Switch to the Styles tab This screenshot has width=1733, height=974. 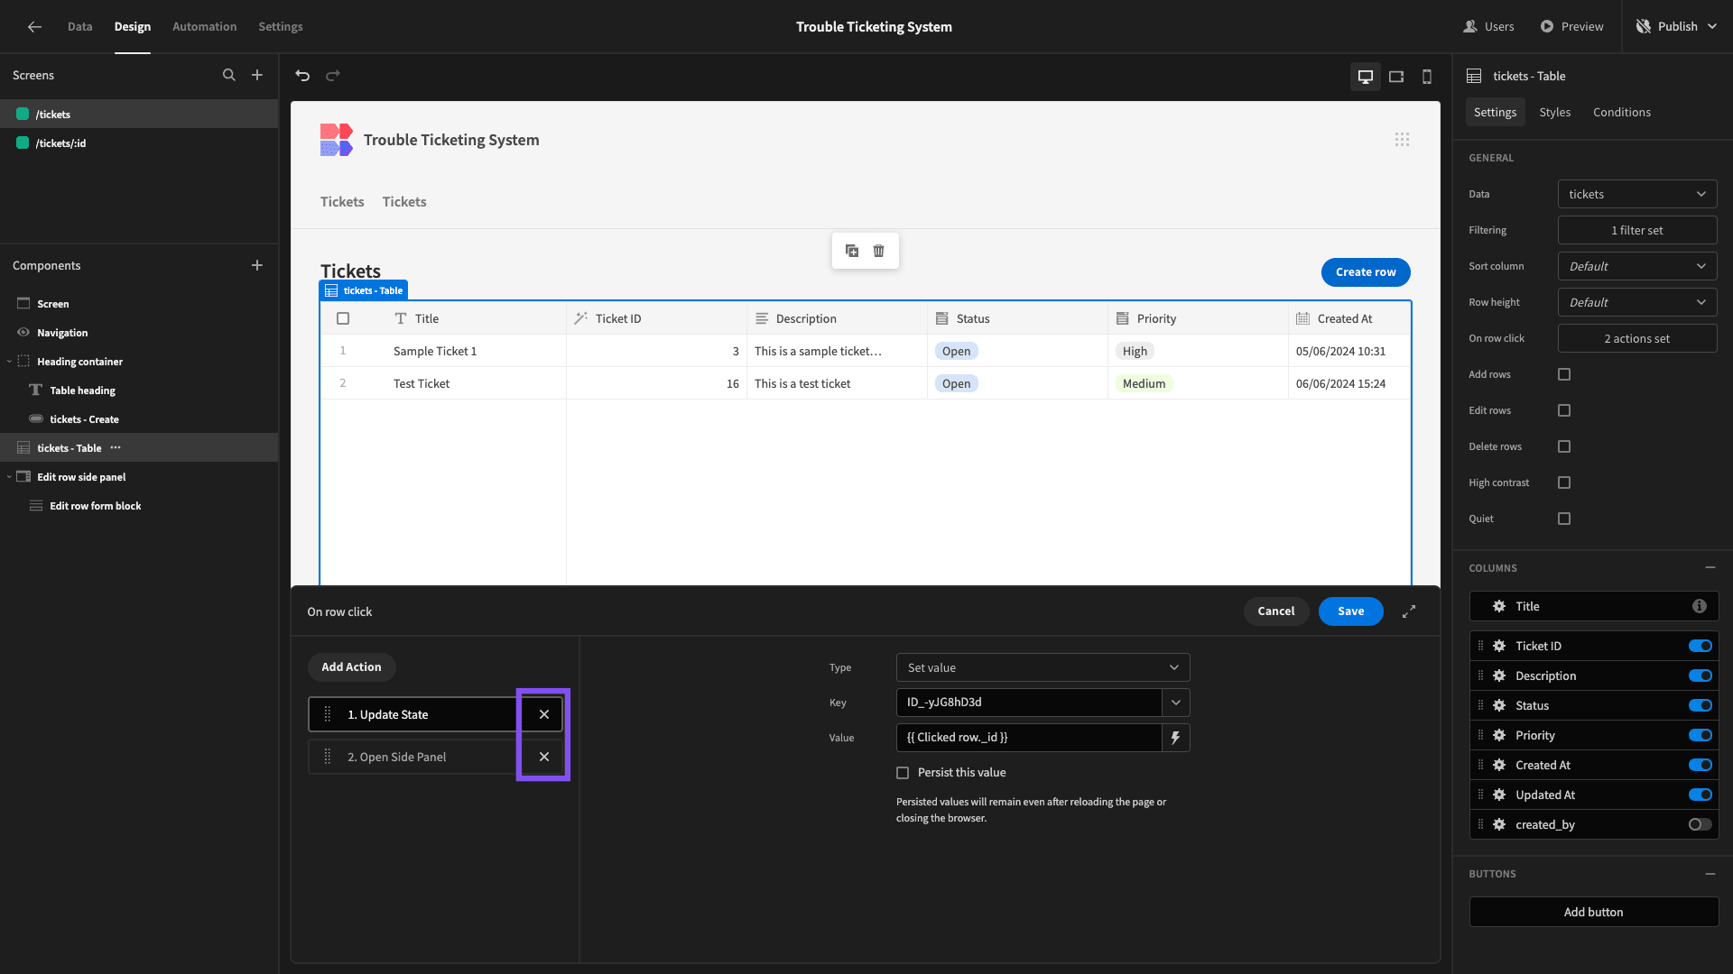[x=1554, y=112]
